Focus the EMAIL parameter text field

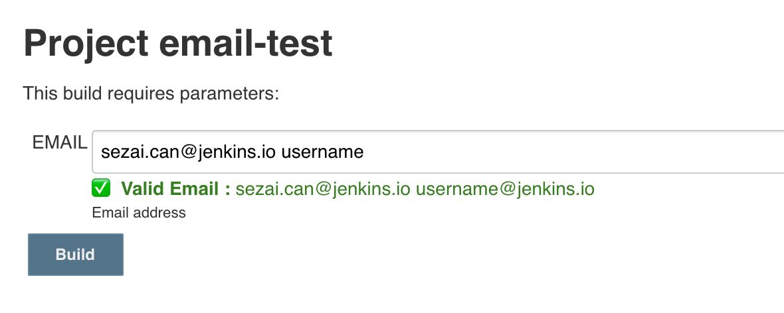click(x=438, y=152)
